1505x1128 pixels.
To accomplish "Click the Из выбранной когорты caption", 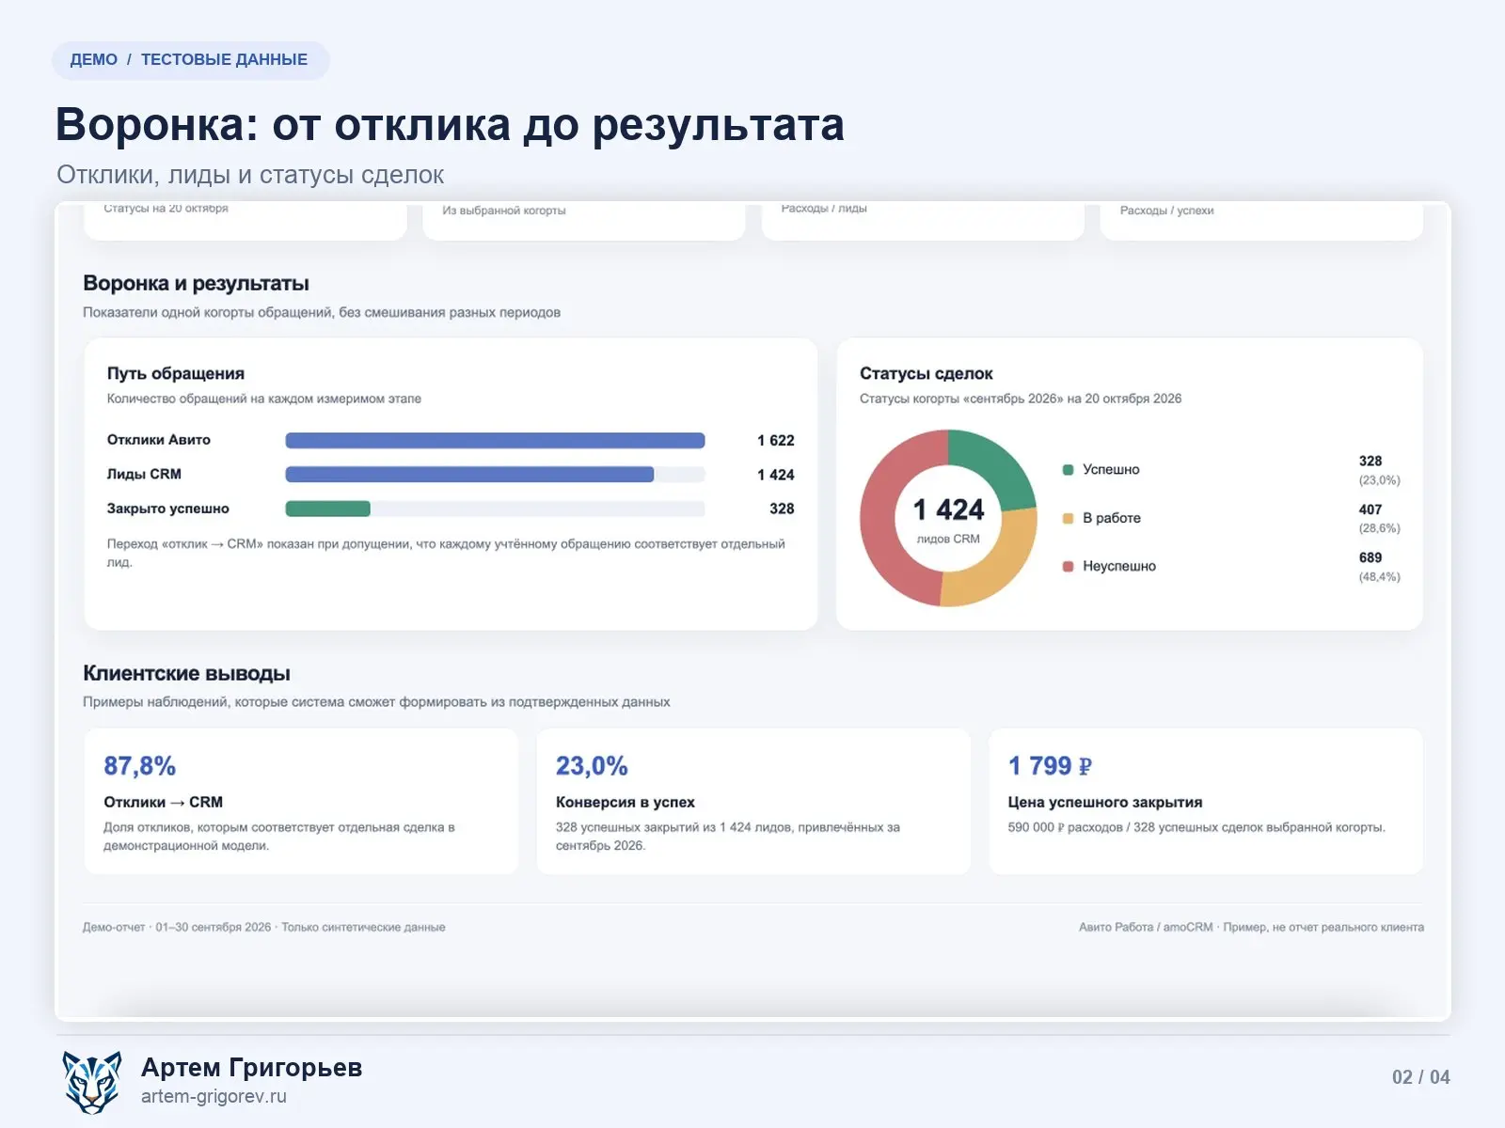I will (x=504, y=211).
